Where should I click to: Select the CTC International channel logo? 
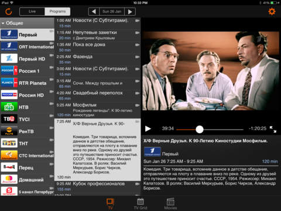(9, 155)
